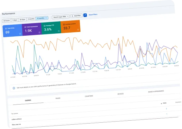Click the orange Average position metric card
The height and width of the screenshot is (129, 182).
point(70,26)
